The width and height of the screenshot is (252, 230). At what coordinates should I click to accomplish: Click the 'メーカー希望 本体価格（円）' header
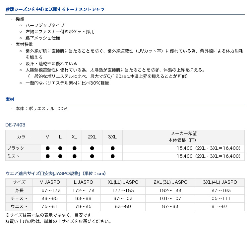[x=184, y=137]
